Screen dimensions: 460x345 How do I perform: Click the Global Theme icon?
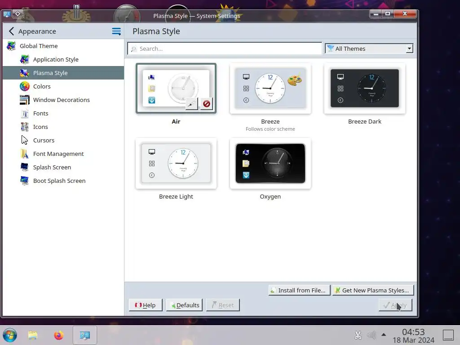11,46
